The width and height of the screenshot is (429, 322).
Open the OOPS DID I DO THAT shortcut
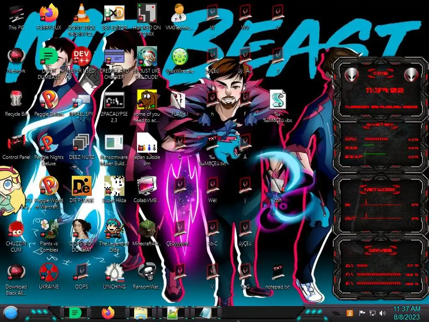pyautogui.click(x=82, y=236)
